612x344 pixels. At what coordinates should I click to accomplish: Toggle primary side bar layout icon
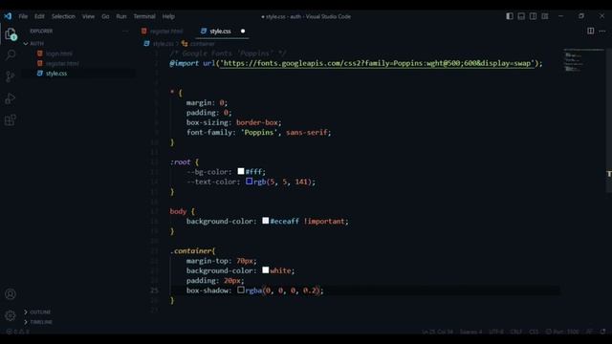click(510, 16)
